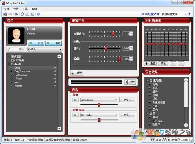Click the plus button under the equalizer
The width and height of the screenshot is (195, 144).
tap(173, 64)
